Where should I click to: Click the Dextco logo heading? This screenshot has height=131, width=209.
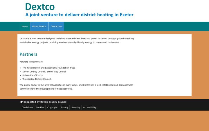point(40,7)
